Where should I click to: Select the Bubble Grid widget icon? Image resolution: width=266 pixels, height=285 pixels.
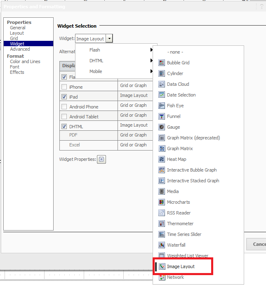(x=162, y=63)
